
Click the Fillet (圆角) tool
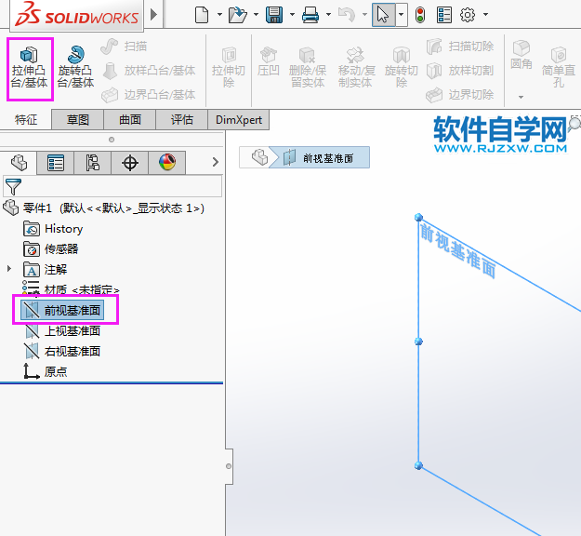click(x=521, y=55)
